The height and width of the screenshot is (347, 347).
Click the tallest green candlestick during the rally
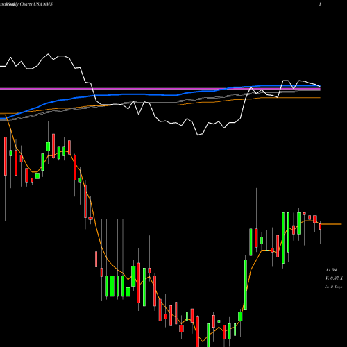pyautogui.click(x=283, y=238)
